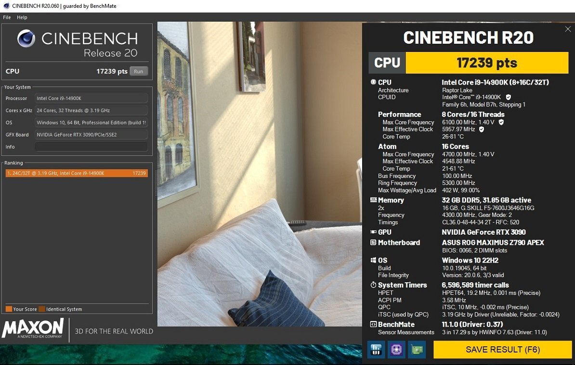Click the Processor field showing i9-14900K

pyautogui.click(x=91, y=98)
